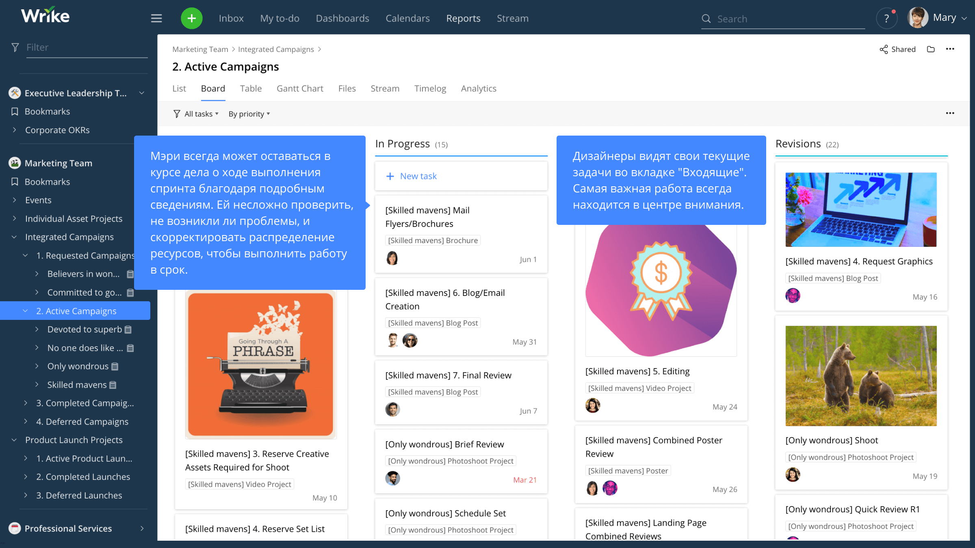This screenshot has height=548, width=975.
Task: Click assignee avatar on Mail Flyers/Brochures card
Action: 392,258
